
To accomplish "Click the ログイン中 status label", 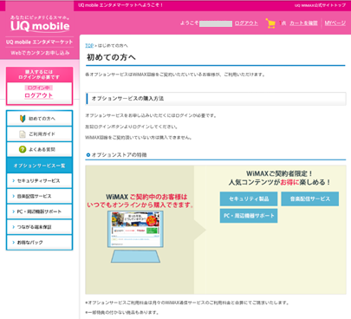I will pos(39,88).
